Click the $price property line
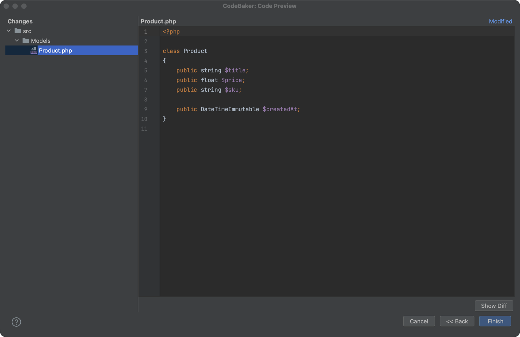Viewport: 520px width, 337px height. [x=211, y=80]
